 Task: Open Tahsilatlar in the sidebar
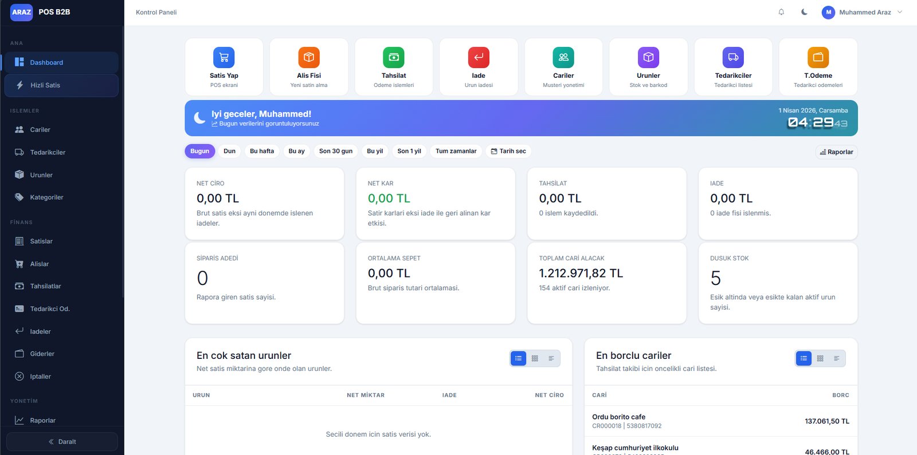(61, 286)
